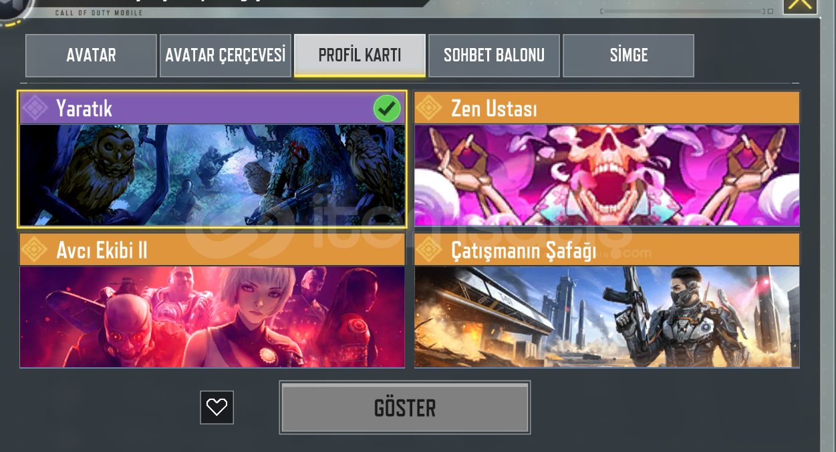Click the heart favorite icon

point(217,407)
